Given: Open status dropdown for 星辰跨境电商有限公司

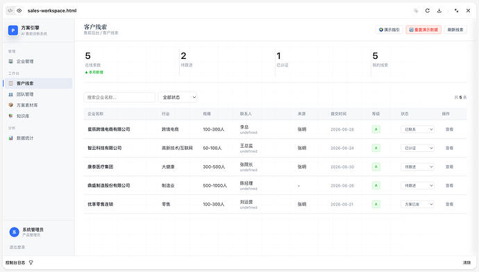Looking at the screenshot, I should click(x=417, y=130).
